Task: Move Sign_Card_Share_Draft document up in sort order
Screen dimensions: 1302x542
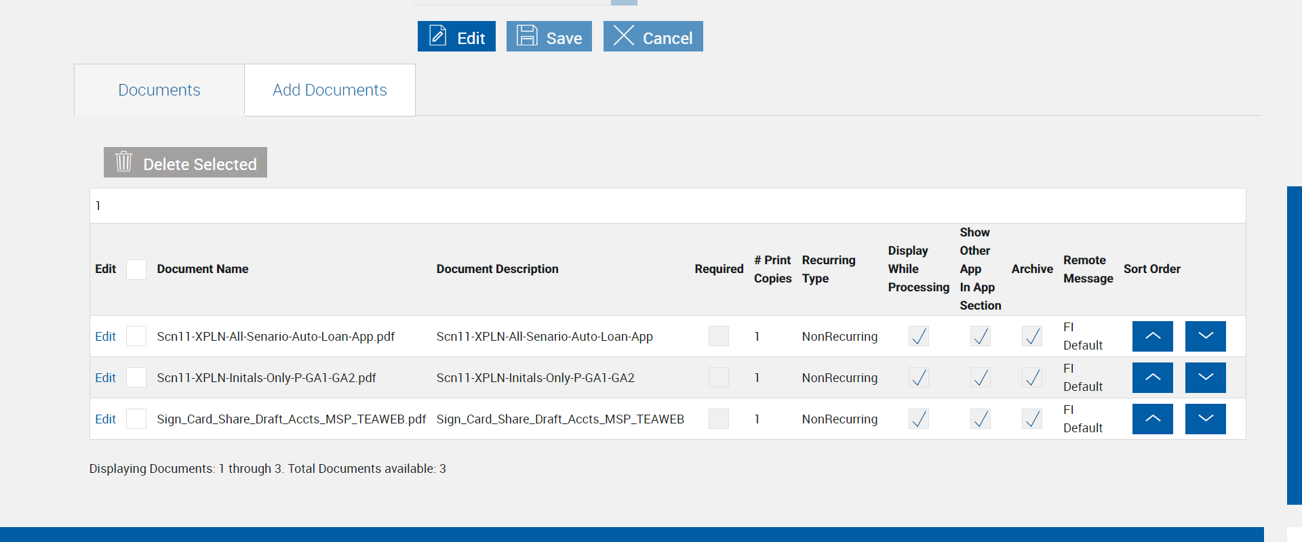Action: [1152, 419]
